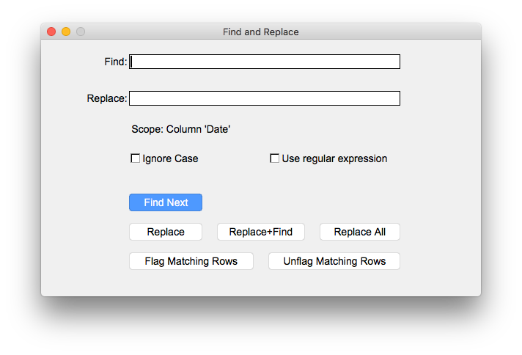522x355 pixels.
Task: Focus the Replace text input box
Action: (264, 98)
